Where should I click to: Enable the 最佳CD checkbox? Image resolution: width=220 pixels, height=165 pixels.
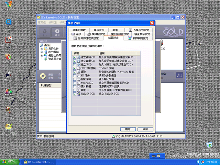click(x=75, y=90)
